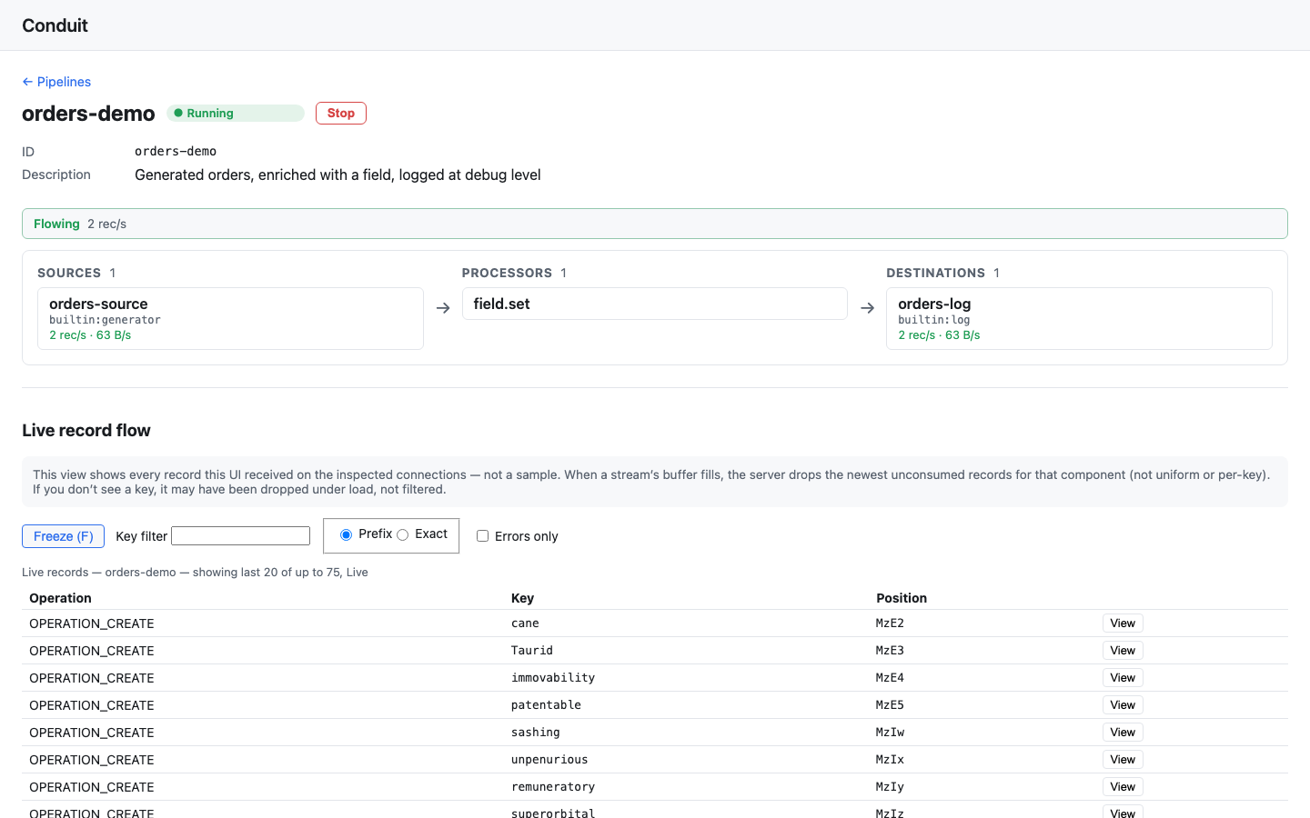
Task: View the record with key sashing
Action: (x=1123, y=733)
